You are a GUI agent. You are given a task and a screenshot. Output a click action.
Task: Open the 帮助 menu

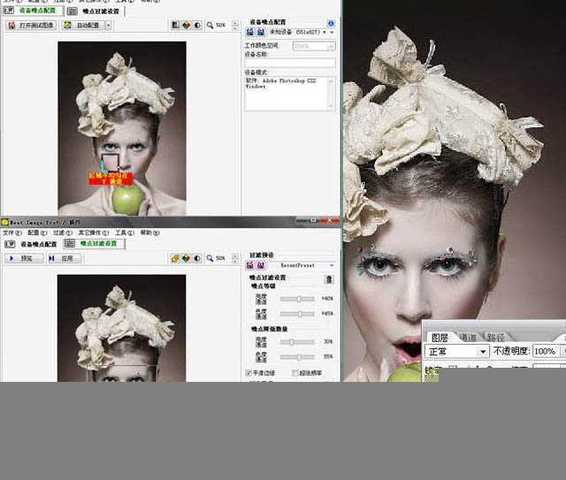pos(149,232)
